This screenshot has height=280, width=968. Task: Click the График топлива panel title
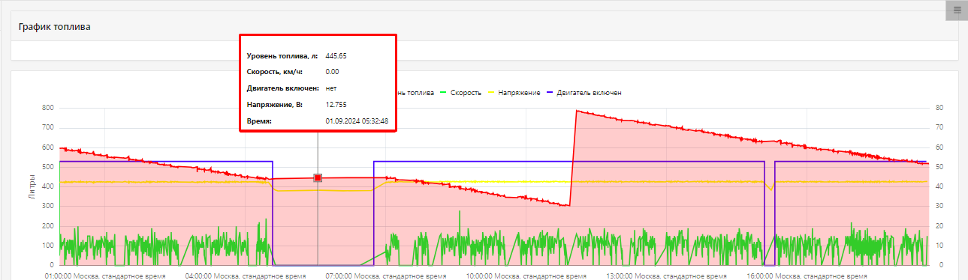[54, 26]
